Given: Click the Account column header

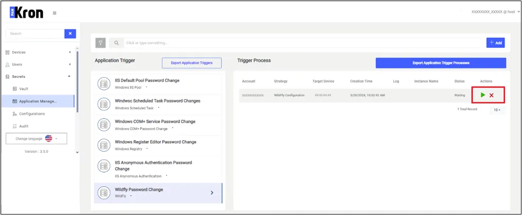Looking at the screenshot, I should (249, 81).
